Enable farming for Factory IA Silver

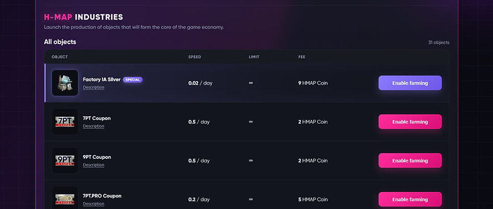pos(410,83)
